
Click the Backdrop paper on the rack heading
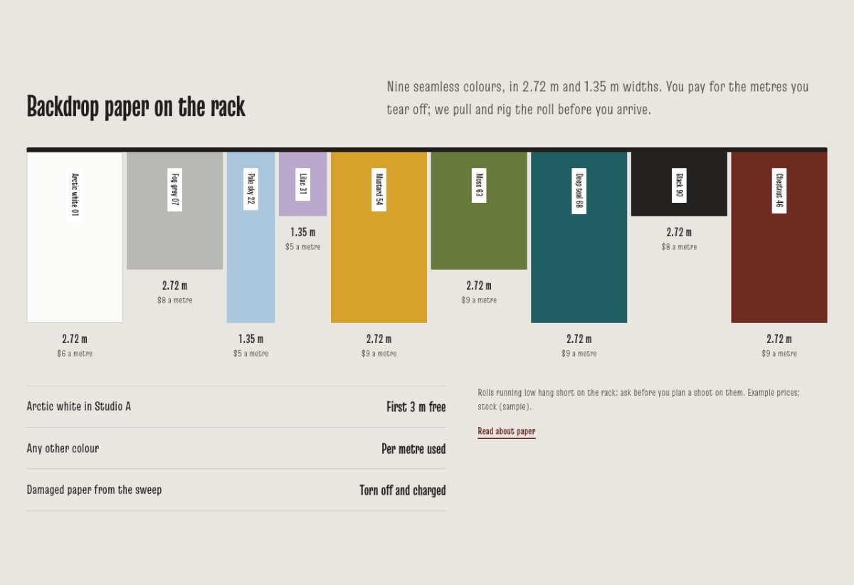tap(136, 107)
